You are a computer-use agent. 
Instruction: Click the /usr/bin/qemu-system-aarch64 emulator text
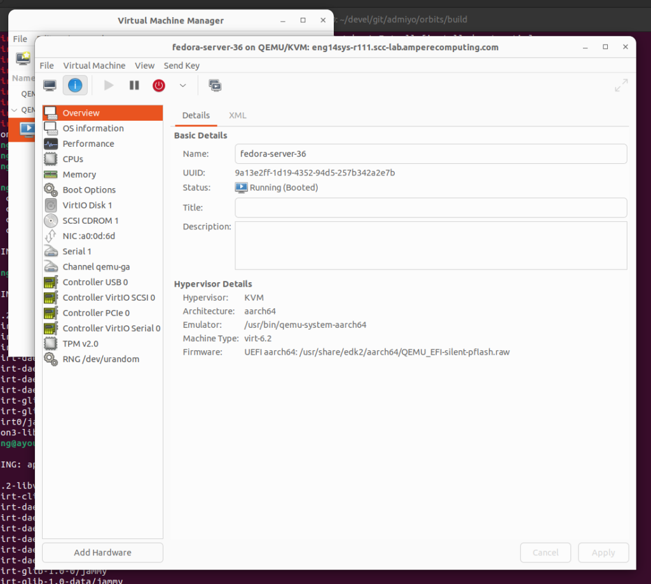305,325
